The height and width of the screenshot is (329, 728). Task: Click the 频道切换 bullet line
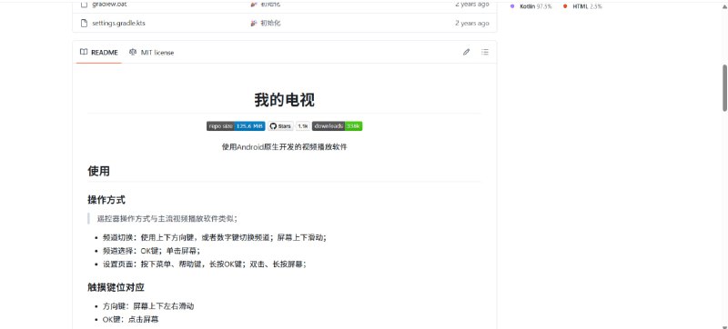point(215,237)
